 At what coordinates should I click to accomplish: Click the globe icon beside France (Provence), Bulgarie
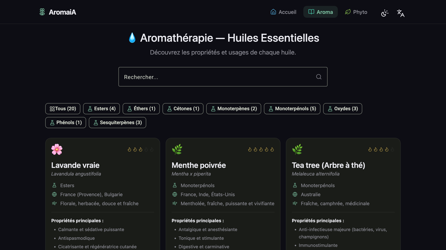tap(54, 194)
